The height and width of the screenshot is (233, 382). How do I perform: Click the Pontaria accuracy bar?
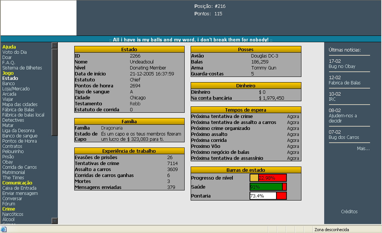pyautogui.click(x=268, y=196)
